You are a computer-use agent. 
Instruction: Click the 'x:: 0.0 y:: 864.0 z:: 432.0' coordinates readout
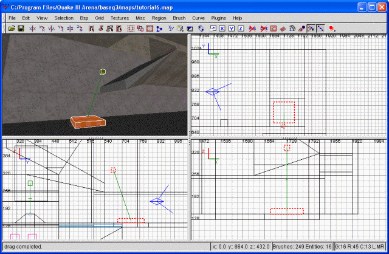[x=241, y=247]
